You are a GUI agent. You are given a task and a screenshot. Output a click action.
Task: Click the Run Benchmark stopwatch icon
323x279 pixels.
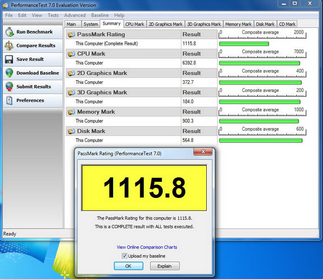[9, 32]
